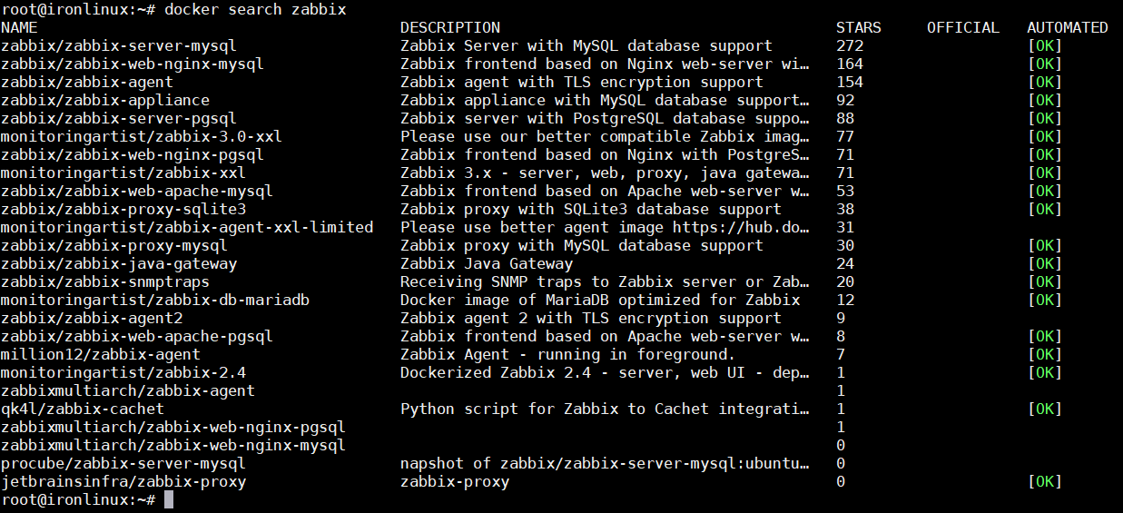1123x513 pixels.
Task: Click the DESCRIPTION column header
Action: pyautogui.click(x=450, y=27)
